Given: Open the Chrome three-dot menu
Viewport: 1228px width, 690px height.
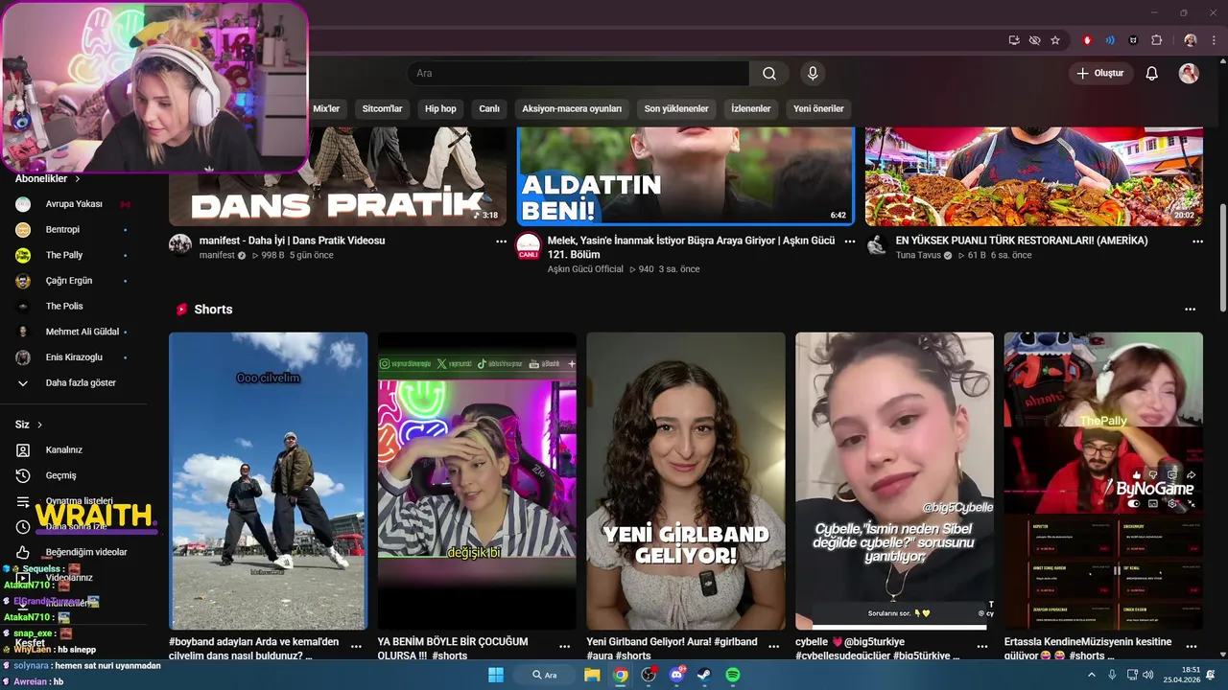Looking at the screenshot, I should 1212,40.
